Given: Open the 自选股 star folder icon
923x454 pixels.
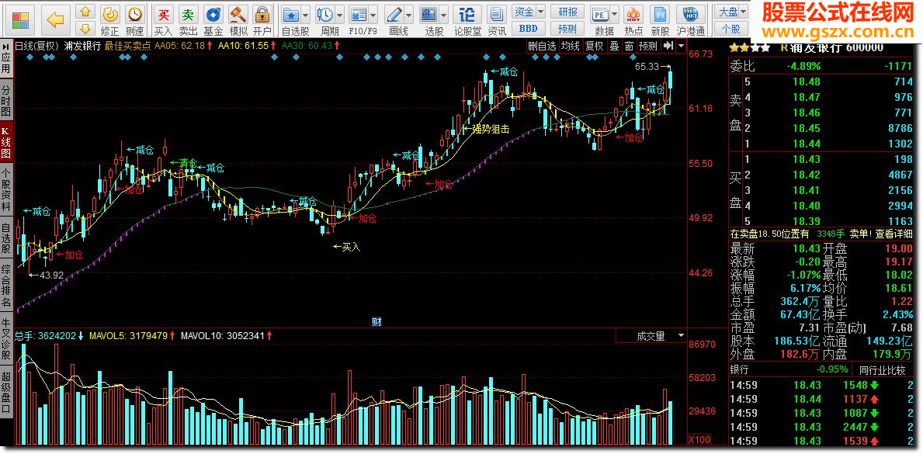Looking at the screenshot, I should click(291, 14).
